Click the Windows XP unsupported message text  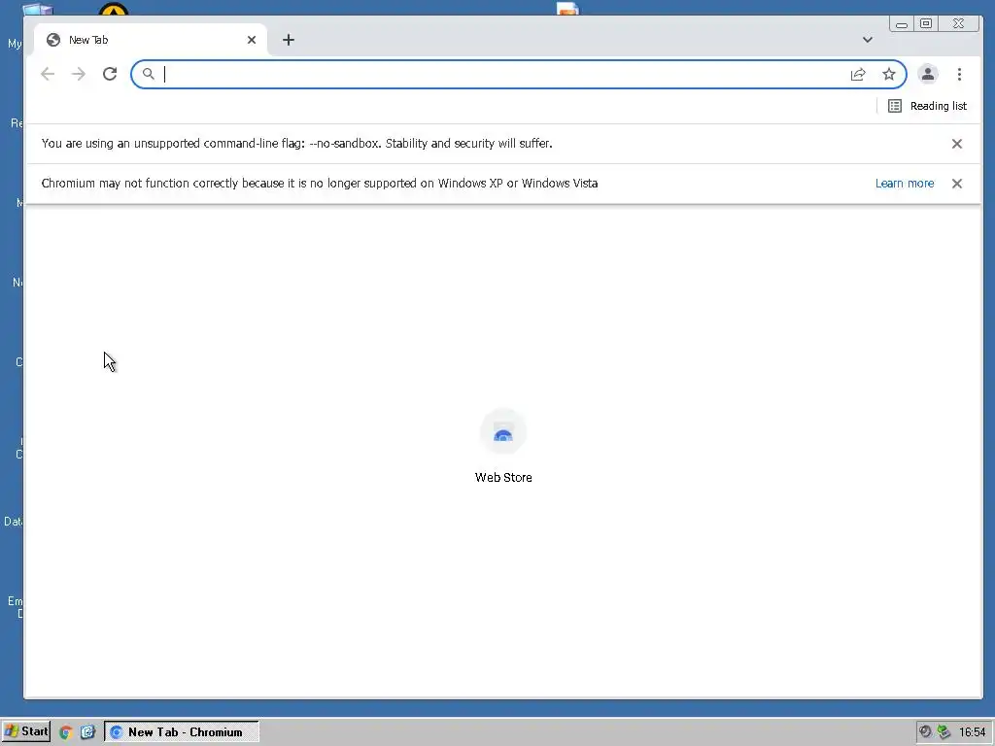point(319,184)
